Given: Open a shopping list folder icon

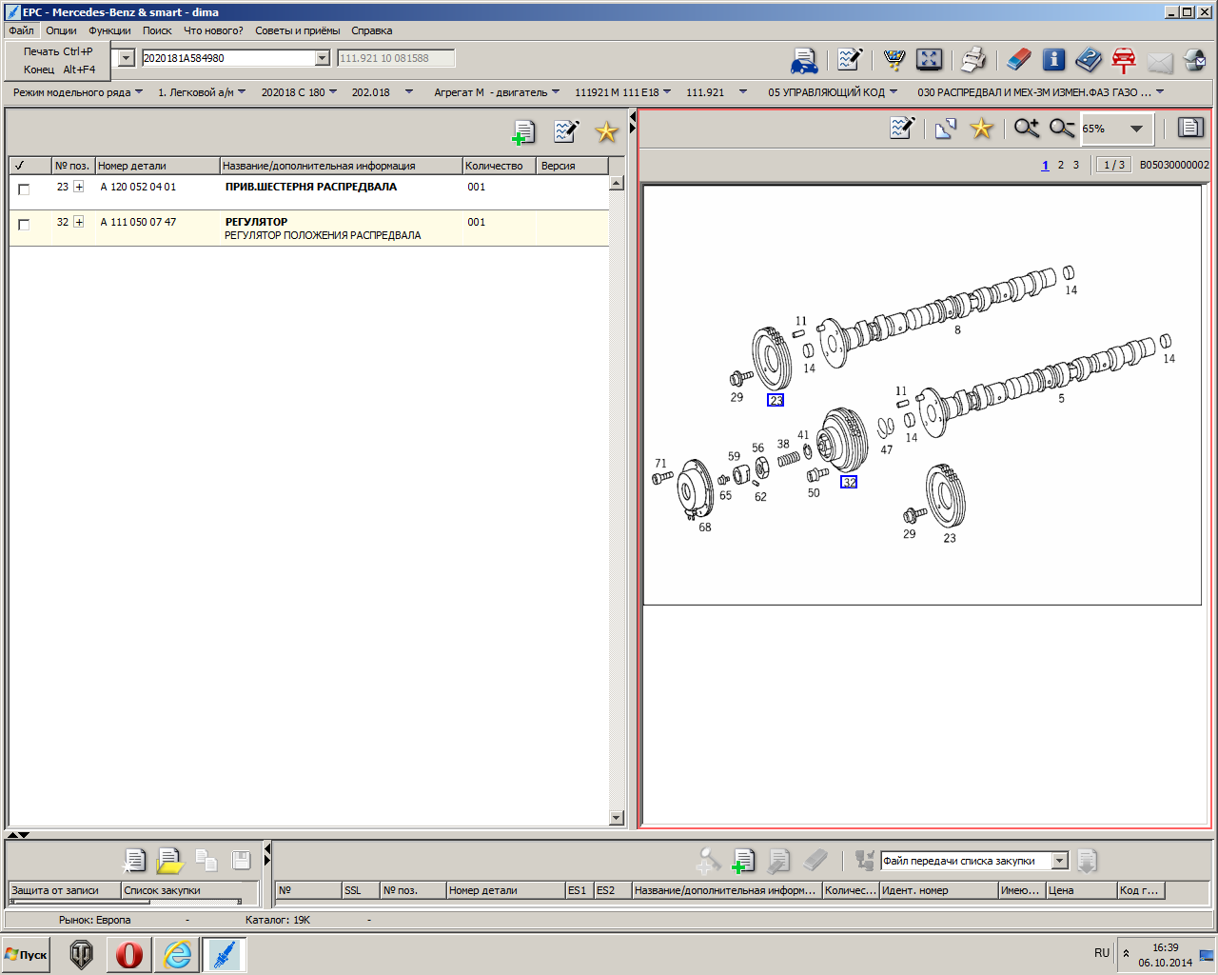Looking at the screenshot, I should [169, 861].
